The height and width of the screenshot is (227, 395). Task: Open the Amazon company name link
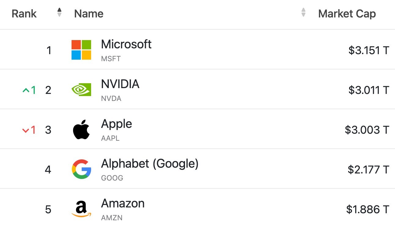[x=123, y=203]
